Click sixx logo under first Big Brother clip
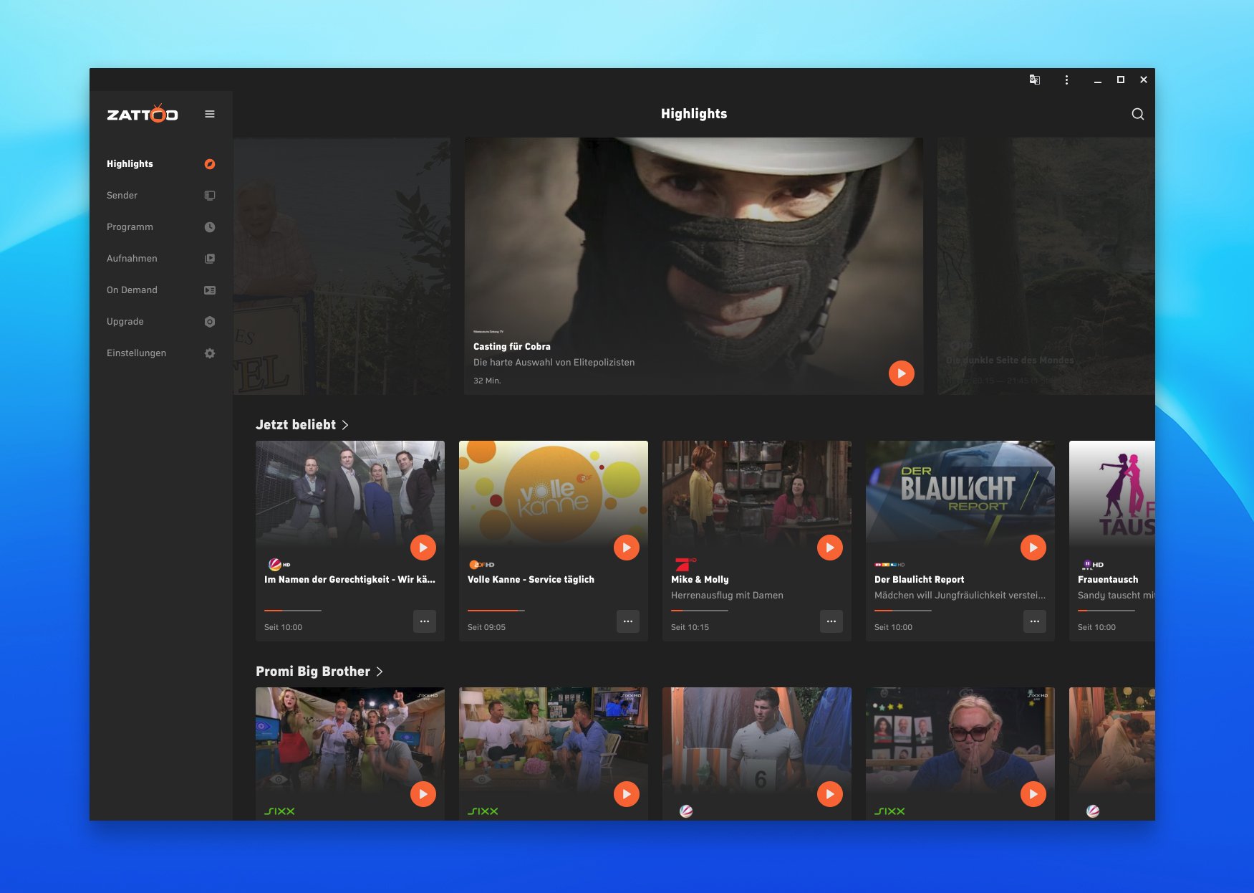Viewport: 1254px width, 893px height. tap(279, 811)
